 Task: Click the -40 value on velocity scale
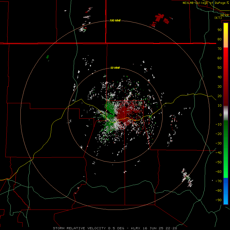coord(218,153)
